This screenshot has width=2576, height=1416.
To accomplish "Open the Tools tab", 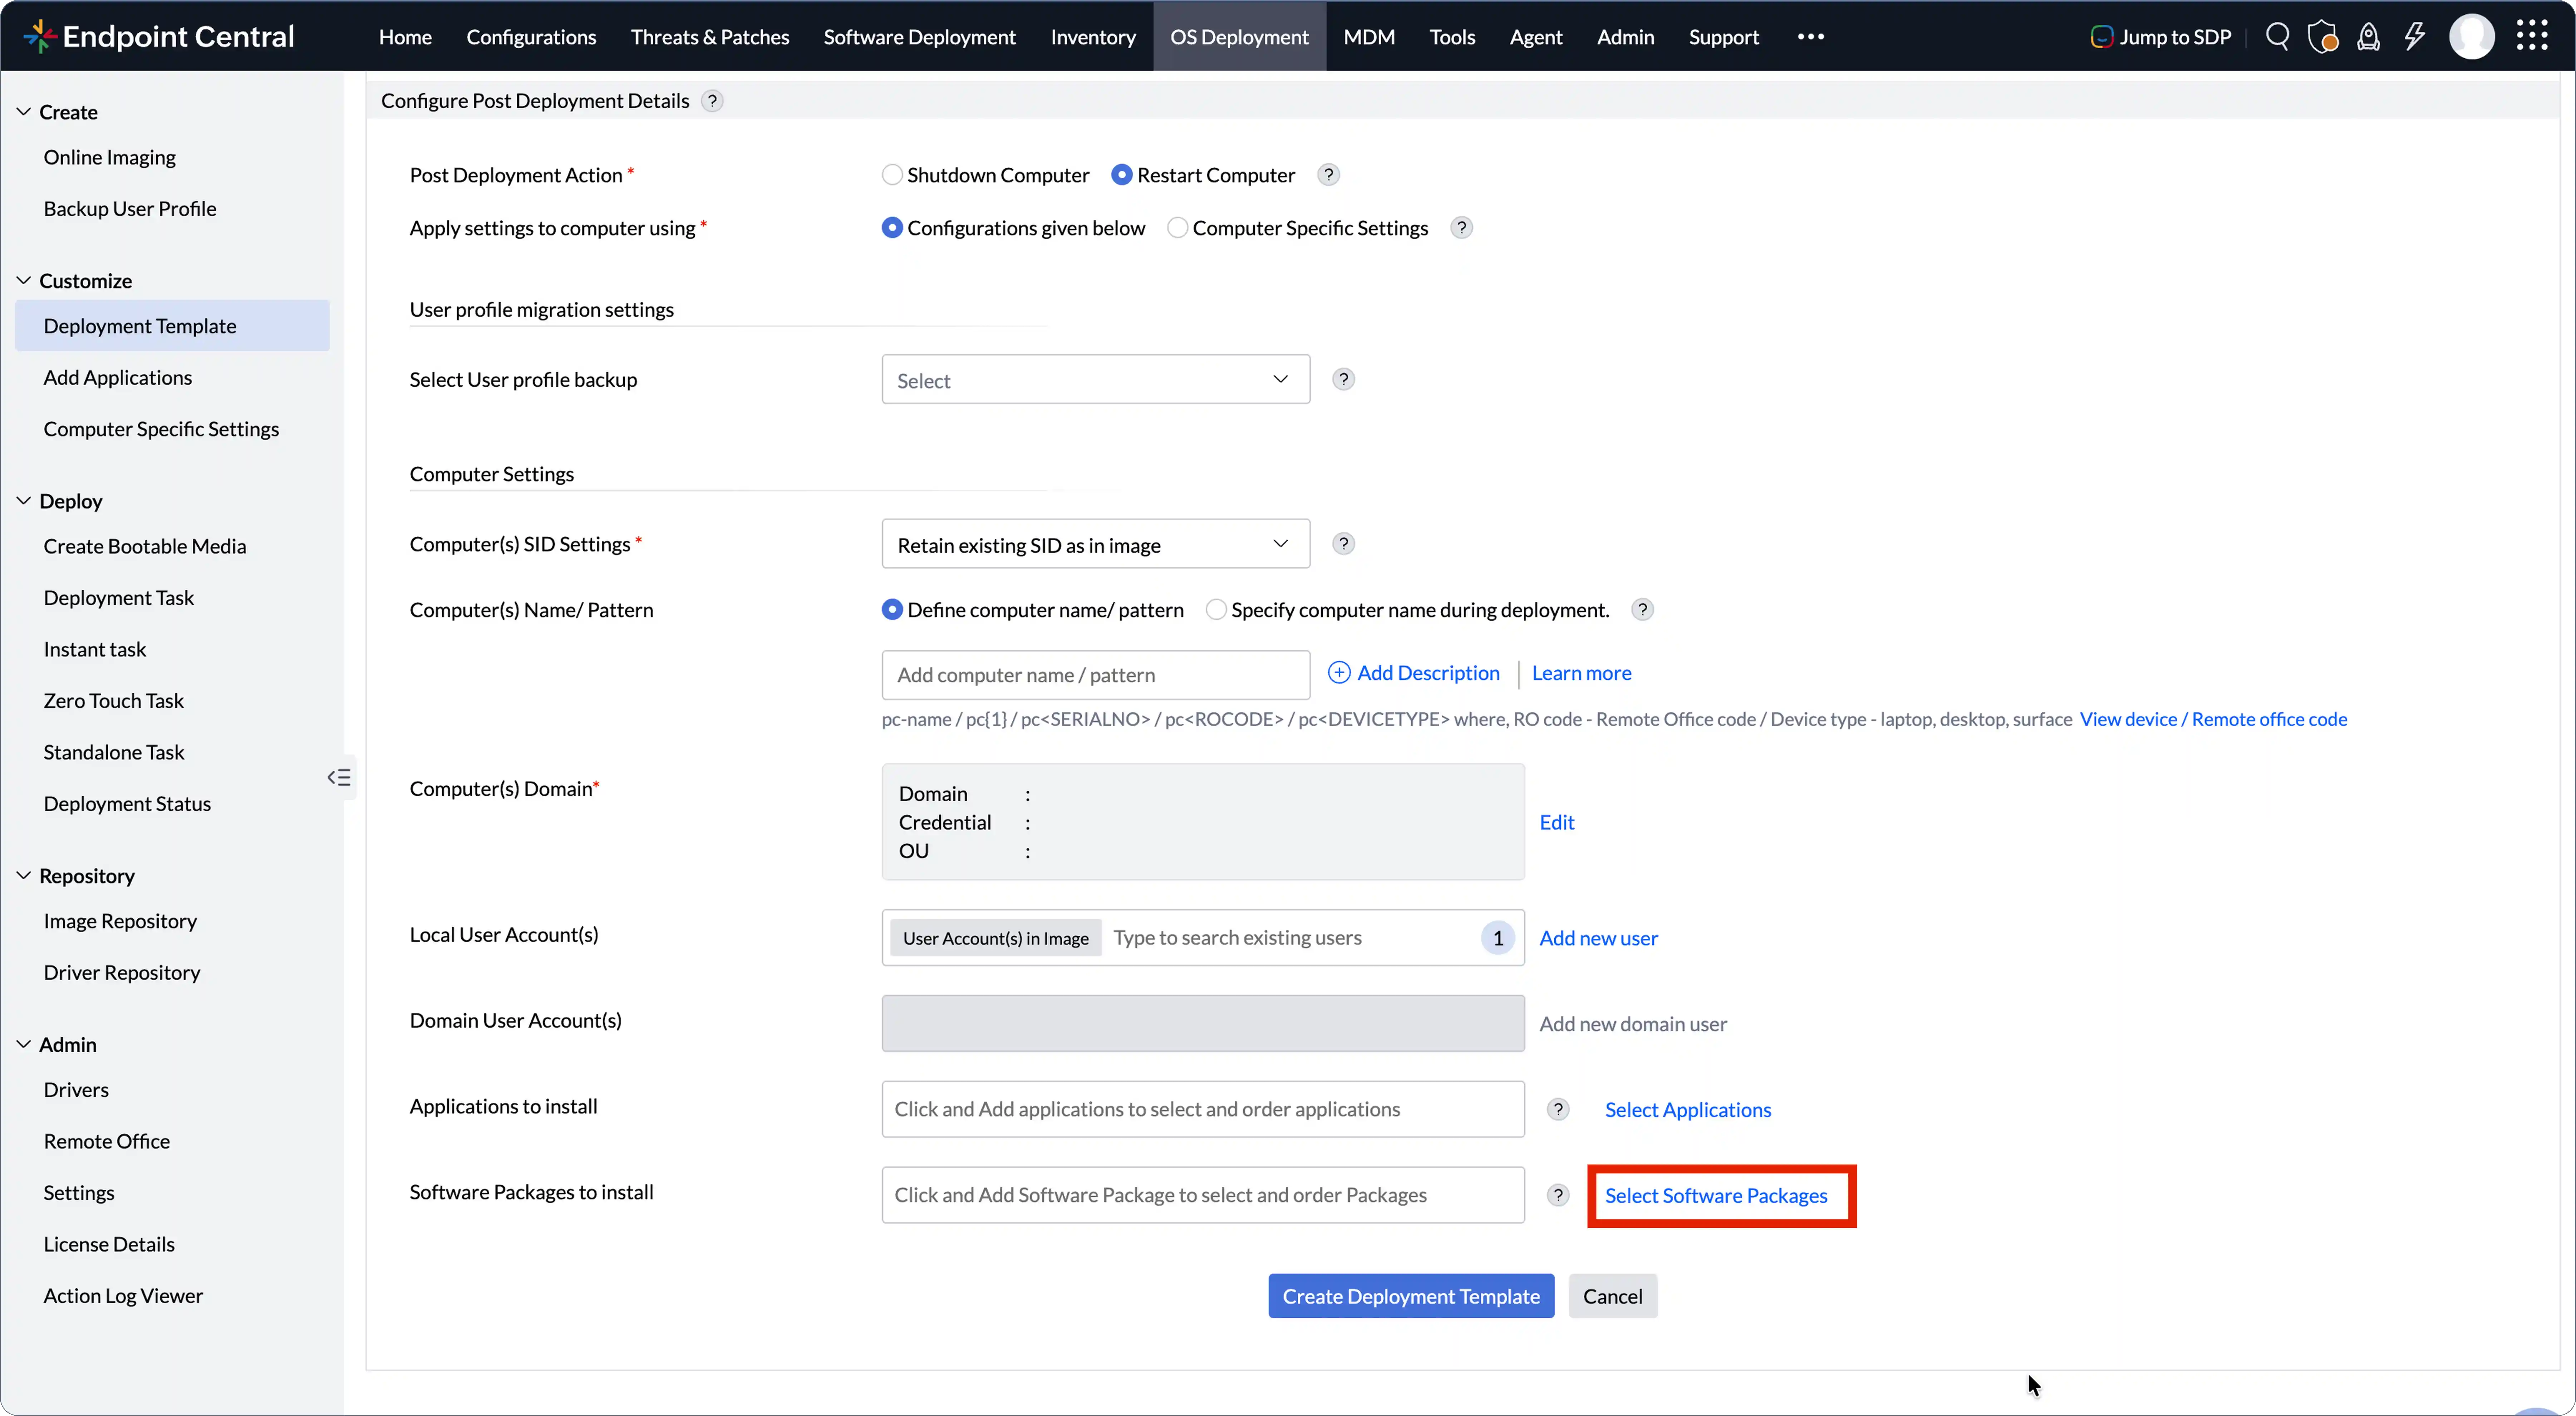I will pyautogui.click(x=1452, y=37).
